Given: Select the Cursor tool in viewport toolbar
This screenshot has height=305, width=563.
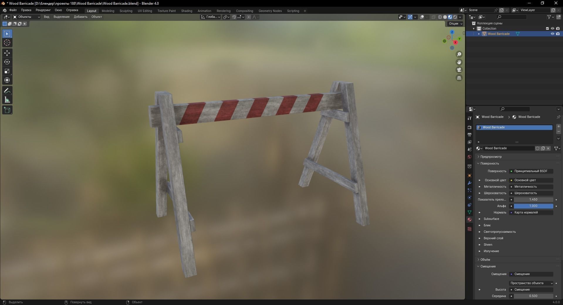Looking at the screenshot, I should 7,43.
